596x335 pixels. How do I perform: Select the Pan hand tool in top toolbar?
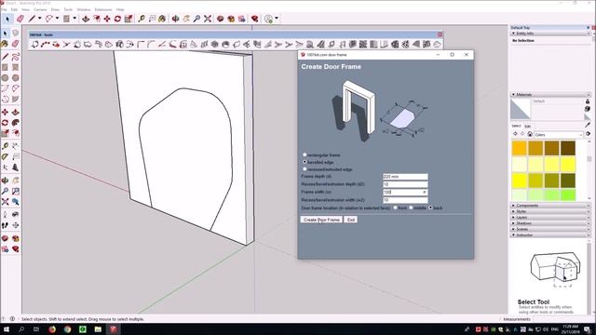[186, 19]
